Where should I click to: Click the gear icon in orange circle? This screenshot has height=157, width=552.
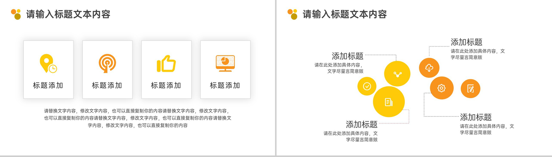coord(442,88)
